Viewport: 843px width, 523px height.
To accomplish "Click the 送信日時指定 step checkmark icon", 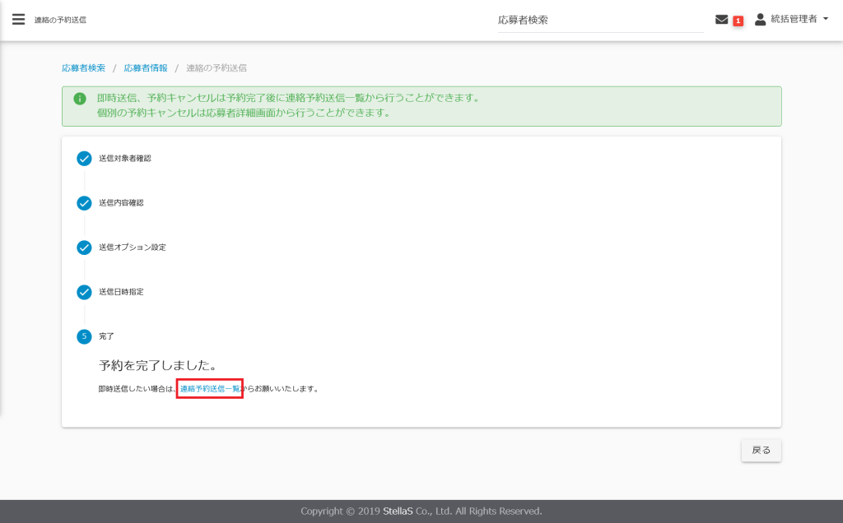I will coord(84,292).
